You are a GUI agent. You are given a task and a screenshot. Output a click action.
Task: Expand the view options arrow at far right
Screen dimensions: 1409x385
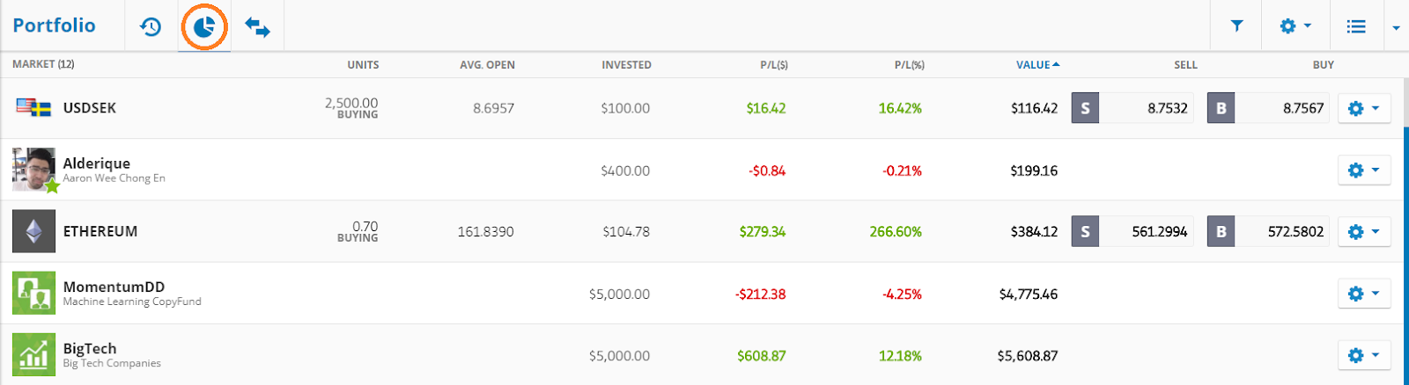(1396, 27)
